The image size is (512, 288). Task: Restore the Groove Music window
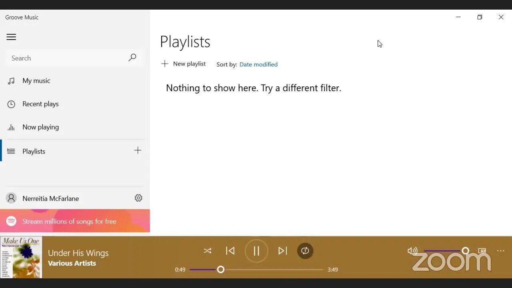(x=480, y=17)
